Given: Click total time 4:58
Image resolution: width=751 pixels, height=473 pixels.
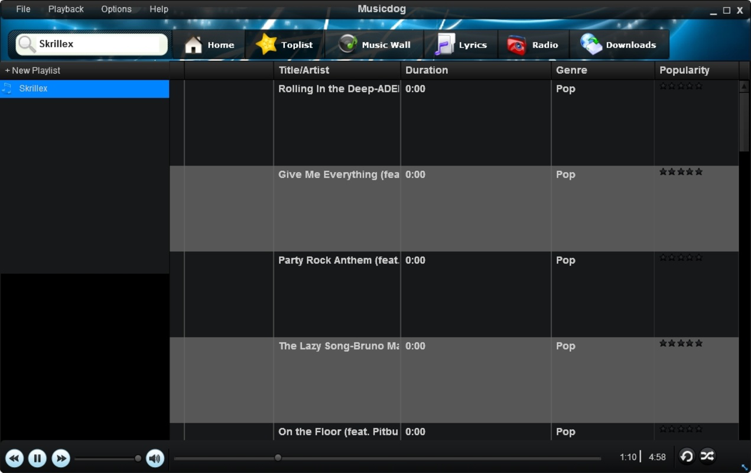Looking at the screenshot, I should (x=657, y=457).
